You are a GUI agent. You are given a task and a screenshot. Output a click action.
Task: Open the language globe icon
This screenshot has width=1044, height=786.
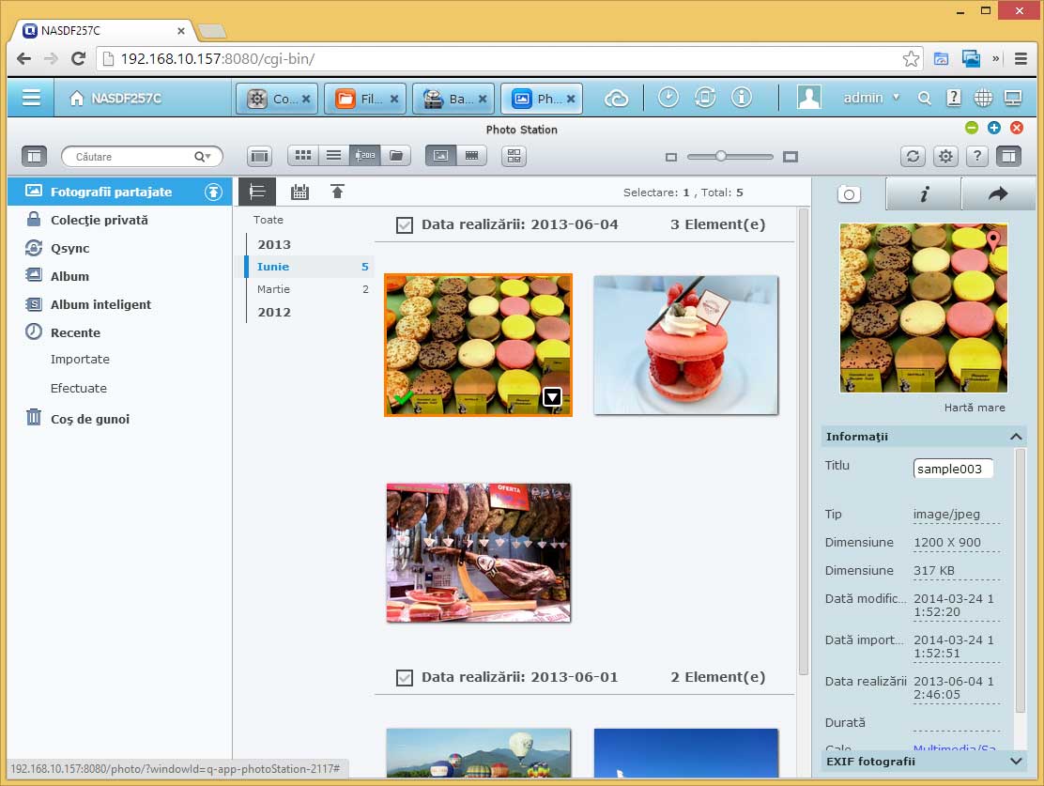pyautogui.click(x=983, y=99)
